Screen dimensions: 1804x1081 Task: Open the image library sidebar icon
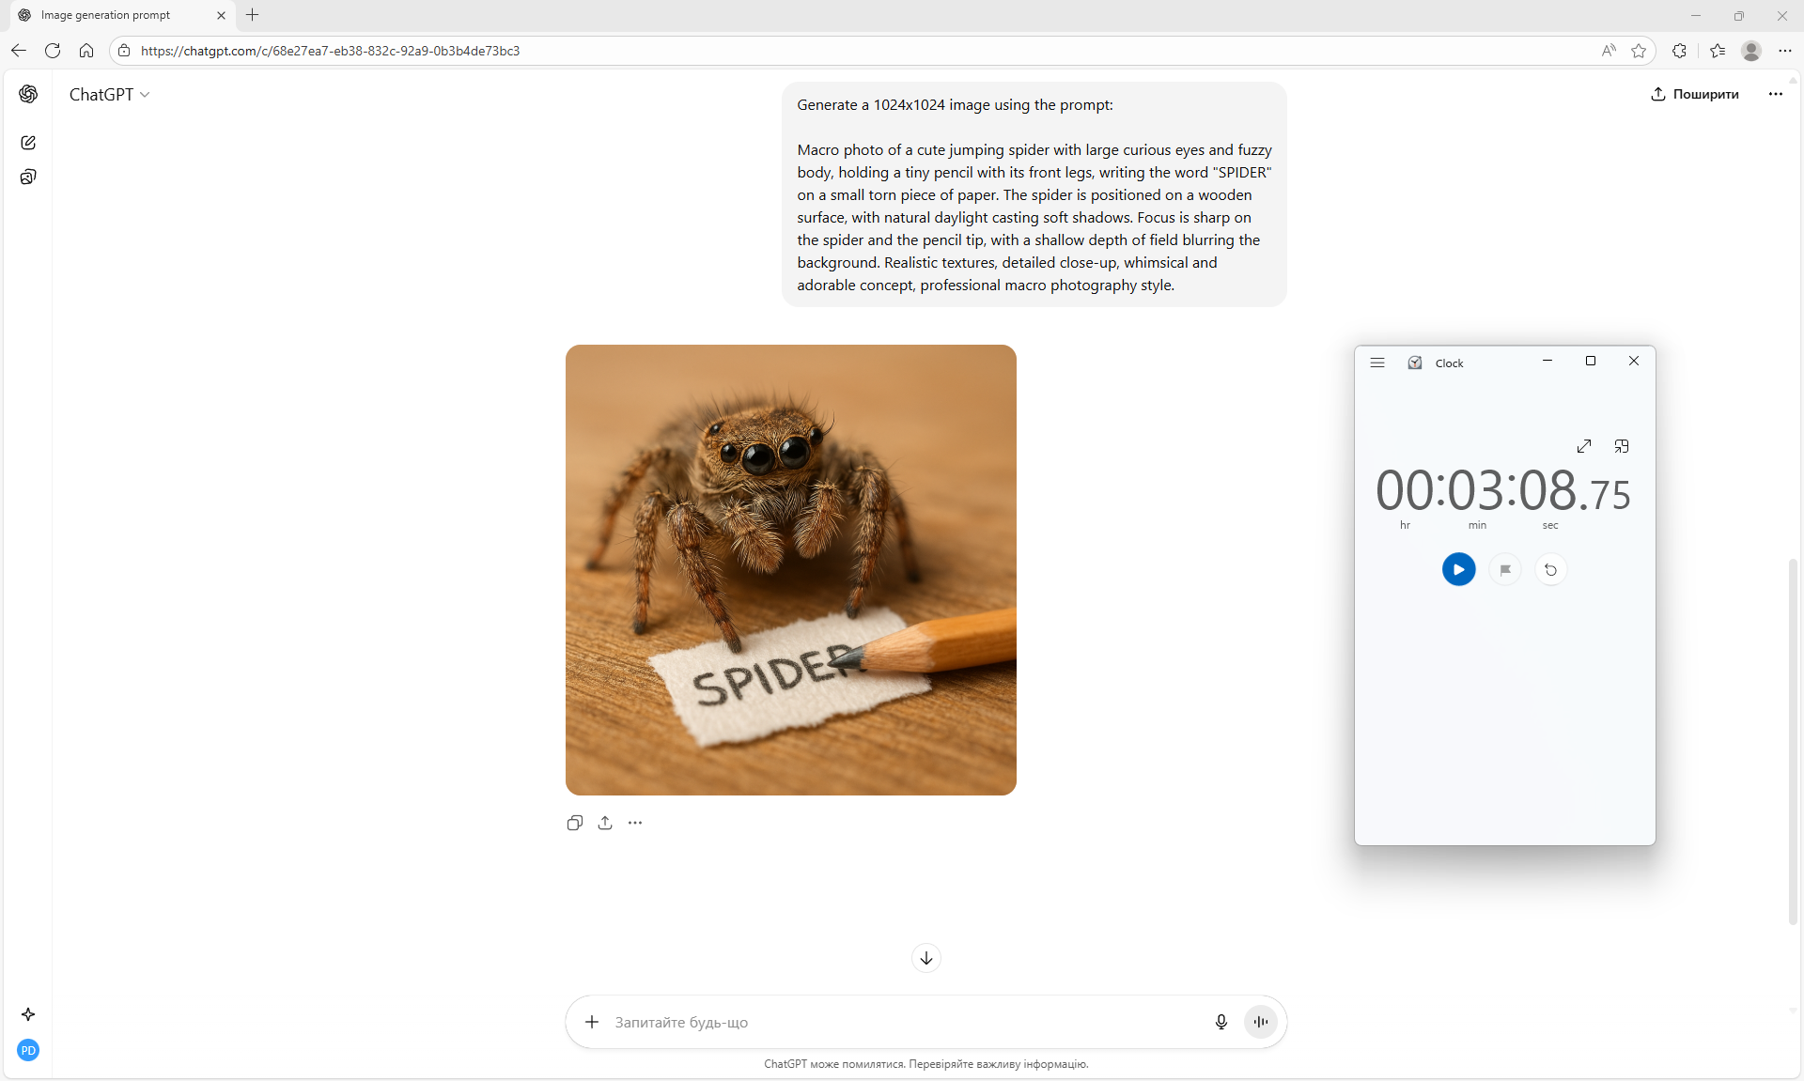(28, 178)
